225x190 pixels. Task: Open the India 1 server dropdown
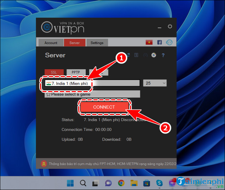click(x=92, y=83)
